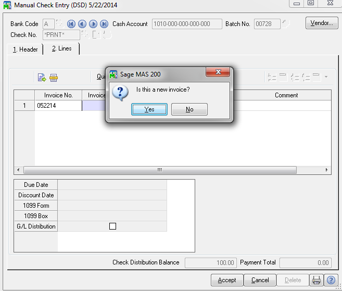Image resolution: width=342 pixels, height=291 pixels.
Task: Click the Invoice No. cell containing 052214
Action: coord(58,106)
